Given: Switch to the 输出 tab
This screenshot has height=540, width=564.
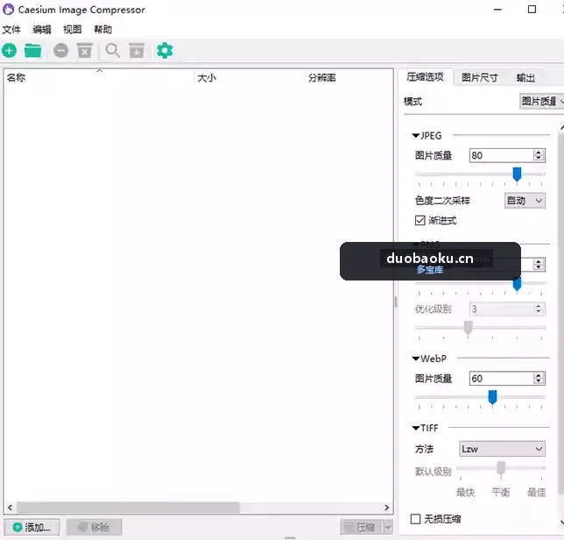Looking at the screenshot, I should click(525, 78).
